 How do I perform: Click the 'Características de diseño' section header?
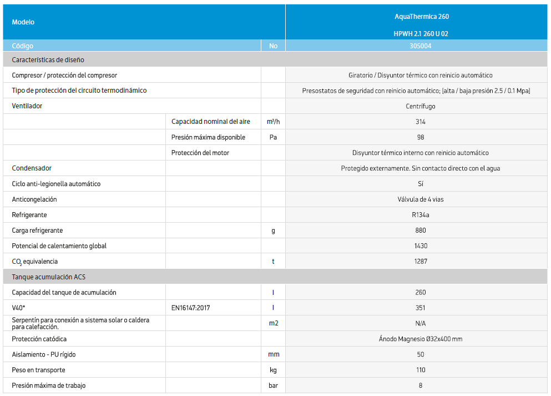pyautogui.click(x=48, y=59)
